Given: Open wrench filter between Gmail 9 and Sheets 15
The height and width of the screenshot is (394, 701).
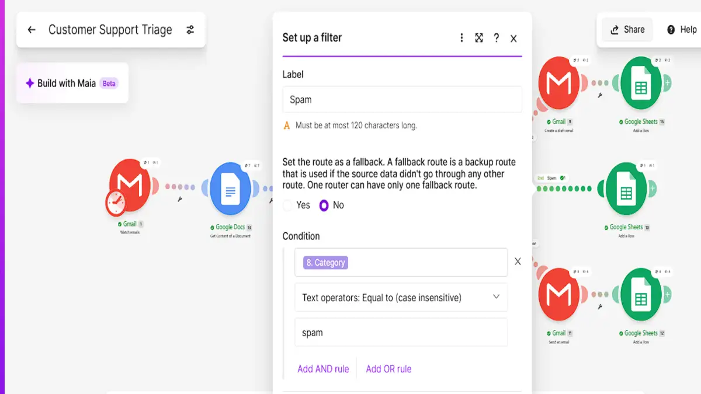Looking at the screenshot, I should (600, 95).
